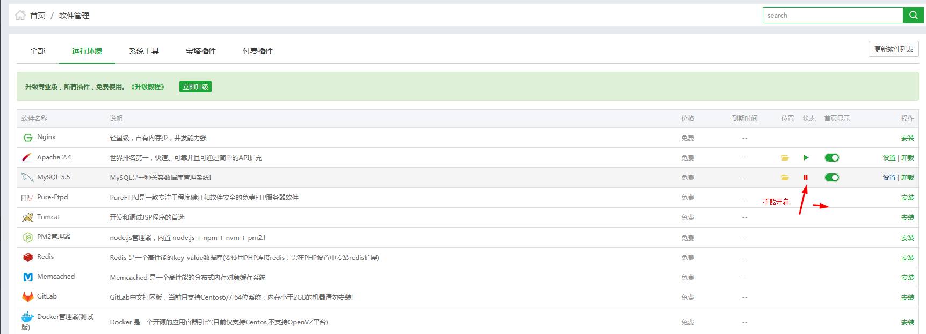Click MySQL's red stopped status icon

coord(806,178)
